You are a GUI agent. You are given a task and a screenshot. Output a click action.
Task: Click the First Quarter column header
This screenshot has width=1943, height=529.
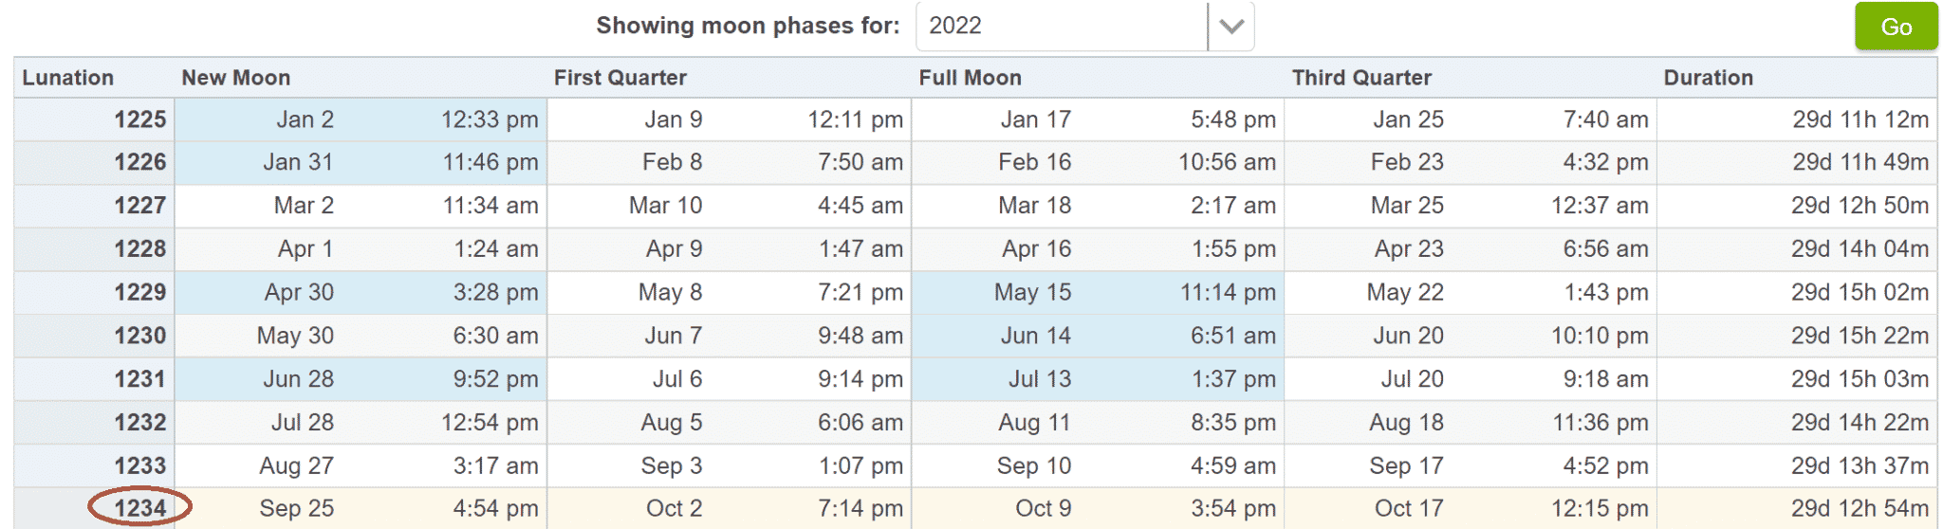pos(620,78)
